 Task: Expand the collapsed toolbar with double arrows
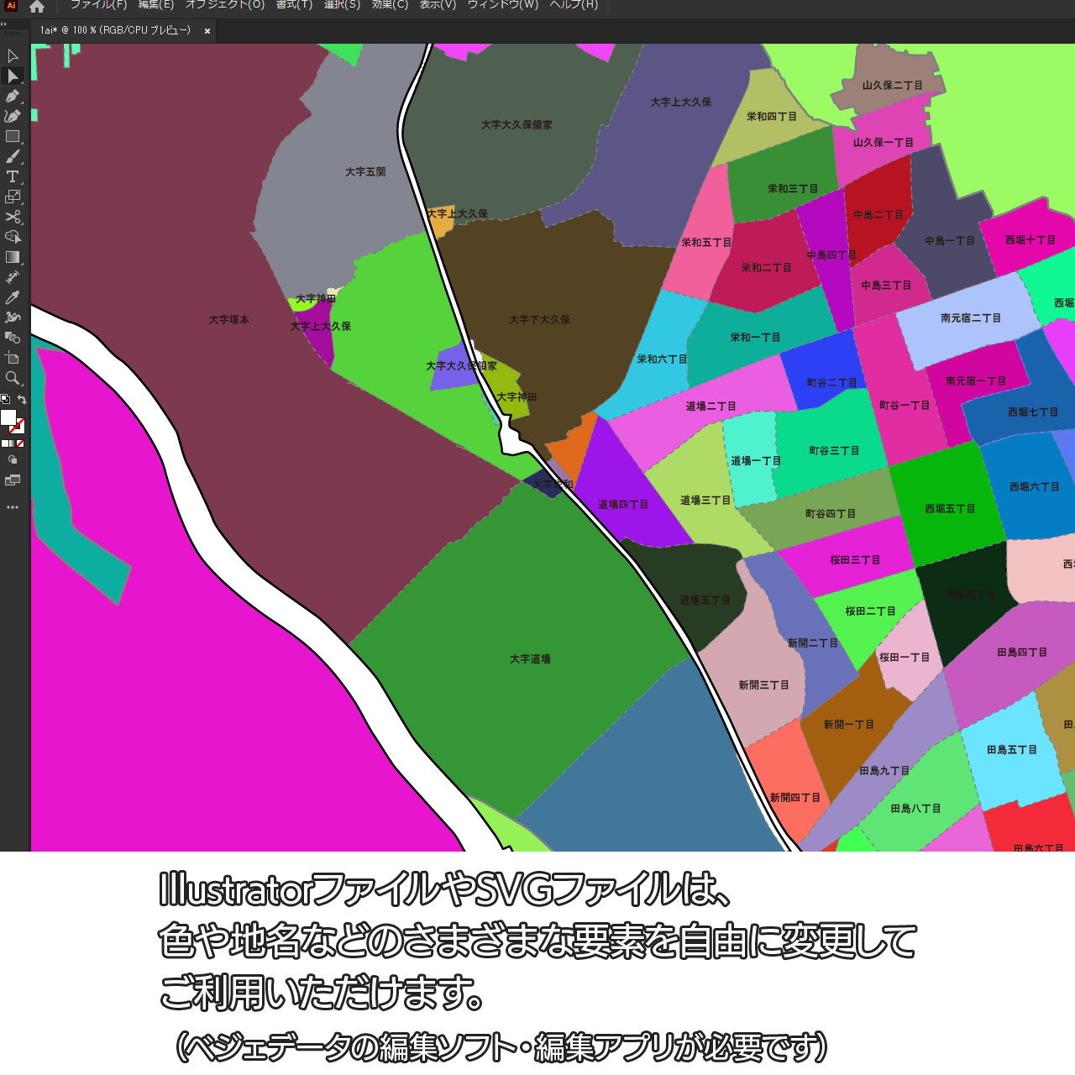[x=4, y=24]
